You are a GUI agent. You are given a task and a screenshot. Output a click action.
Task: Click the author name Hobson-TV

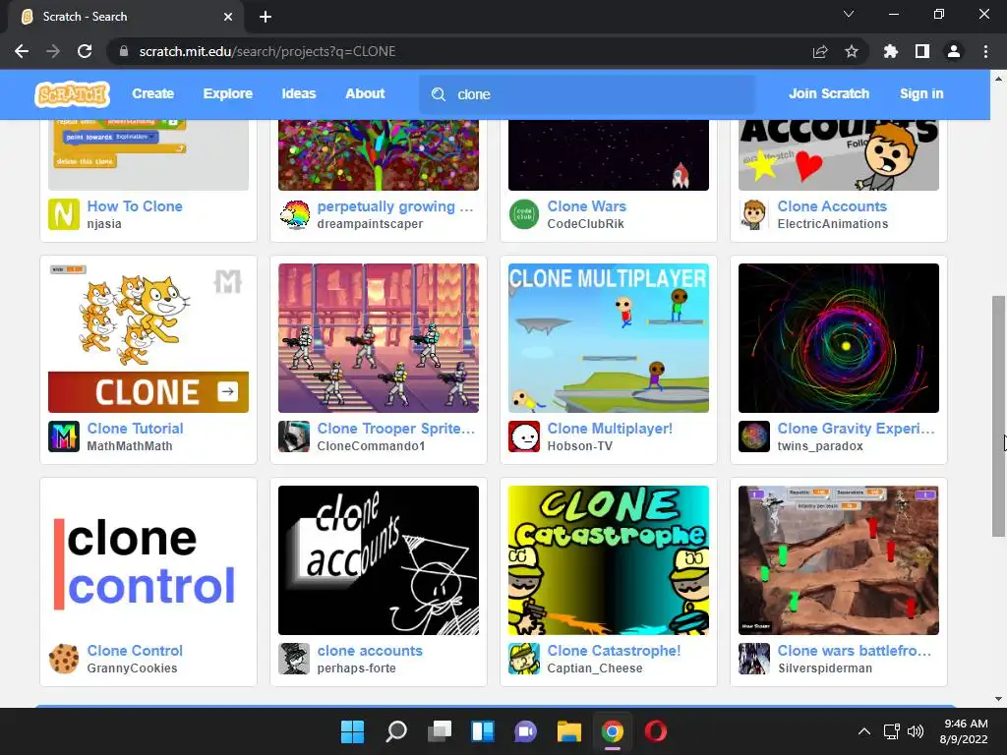pyautogui.click(x=580, y=446)
